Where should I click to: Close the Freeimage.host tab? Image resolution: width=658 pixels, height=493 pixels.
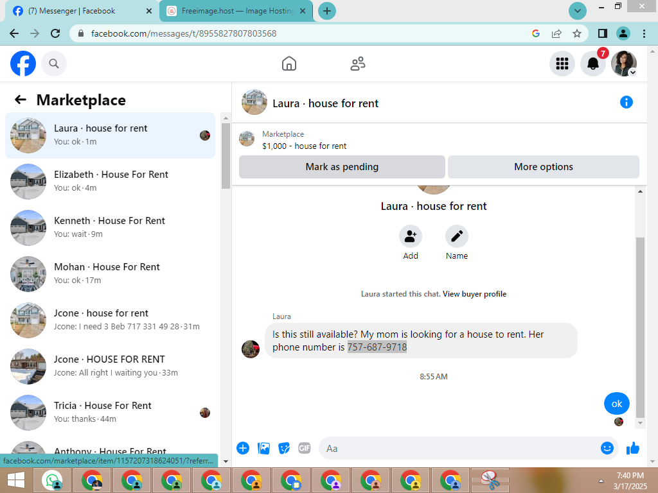(303, 11)
